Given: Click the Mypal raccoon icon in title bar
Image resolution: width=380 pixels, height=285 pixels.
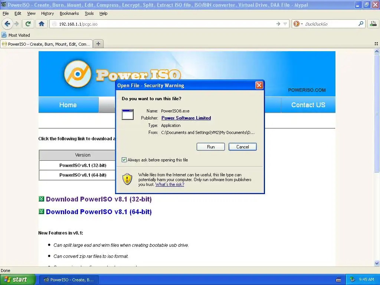Looking at the screenshot, I should (3, 4).
